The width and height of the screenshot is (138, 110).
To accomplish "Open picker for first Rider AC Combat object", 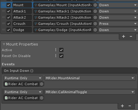I will point(42,84).
